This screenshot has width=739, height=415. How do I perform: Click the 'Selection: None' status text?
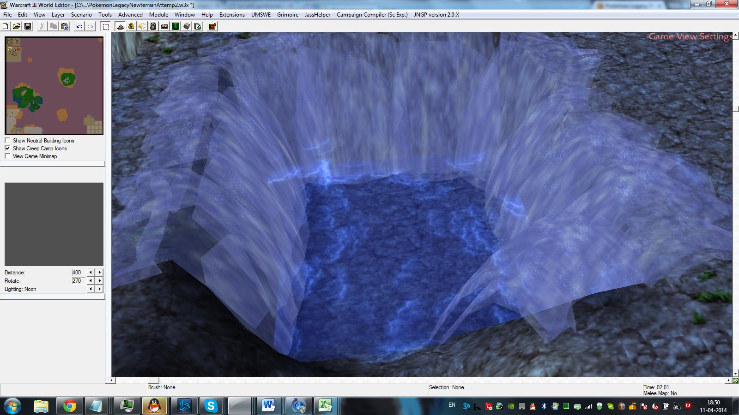coord(446,387)
